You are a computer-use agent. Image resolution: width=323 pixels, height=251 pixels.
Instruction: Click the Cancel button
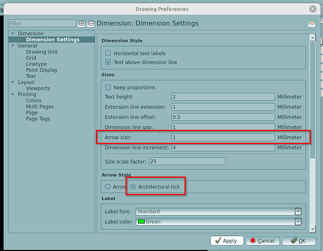[262, 240]
